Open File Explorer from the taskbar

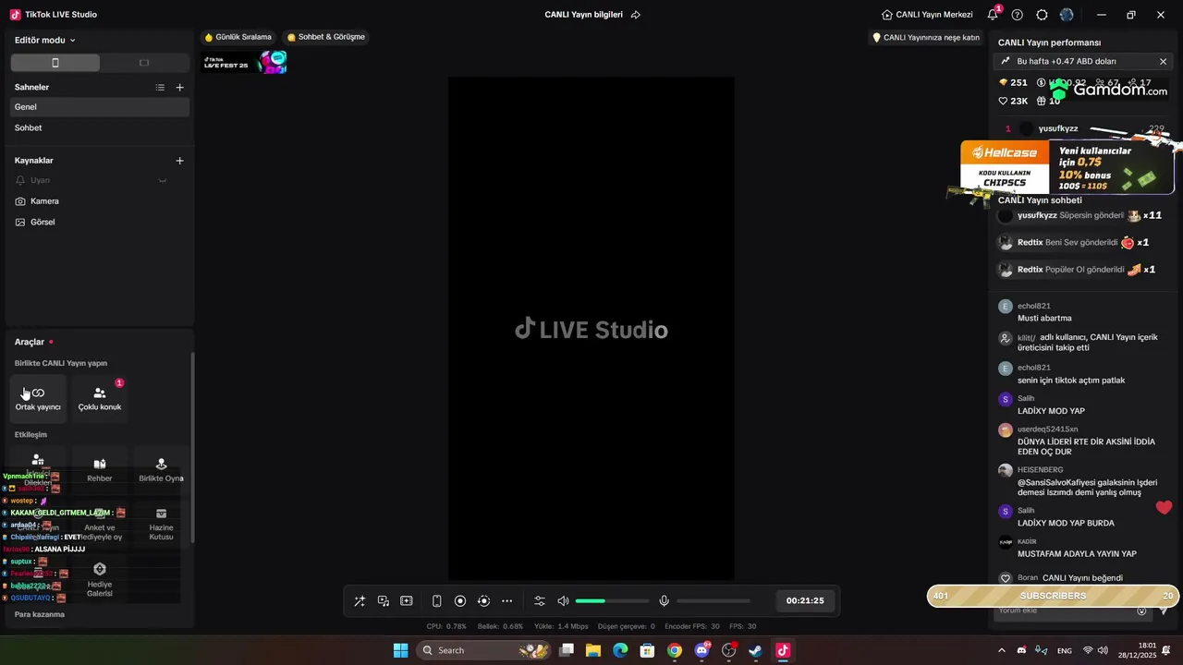tap(593, 650)
